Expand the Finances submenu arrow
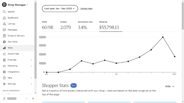This screenshot has height=103, width=184. click(31, 60)
